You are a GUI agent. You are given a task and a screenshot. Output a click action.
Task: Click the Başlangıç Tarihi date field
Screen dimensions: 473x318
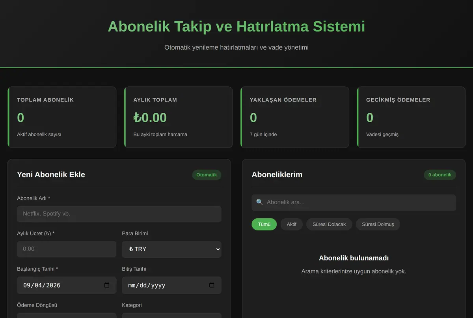coord(67,285)
